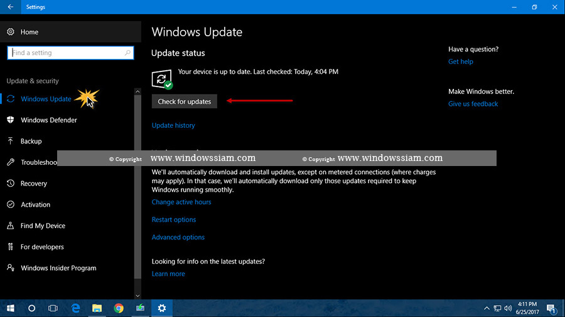Open Cortana search circle on taskbar

(32, 308)
